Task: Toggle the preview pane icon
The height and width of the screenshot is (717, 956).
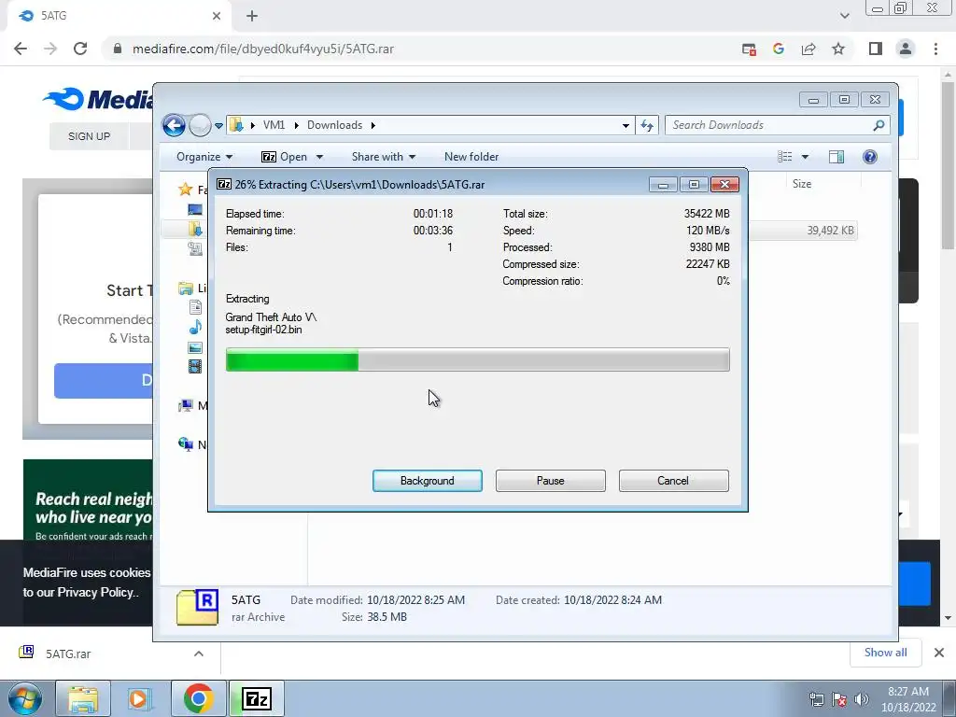Action: coord(836,157)
